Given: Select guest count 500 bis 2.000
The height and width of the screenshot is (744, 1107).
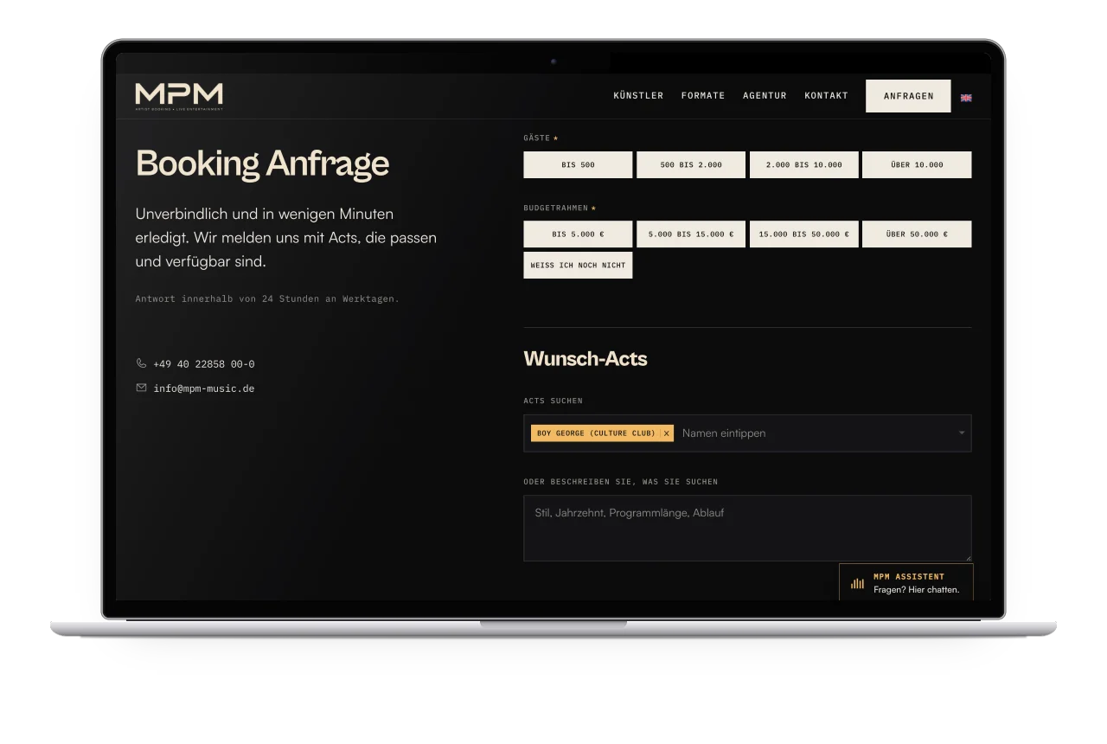Looking at the screenshot, I should (x=691, y=164).
